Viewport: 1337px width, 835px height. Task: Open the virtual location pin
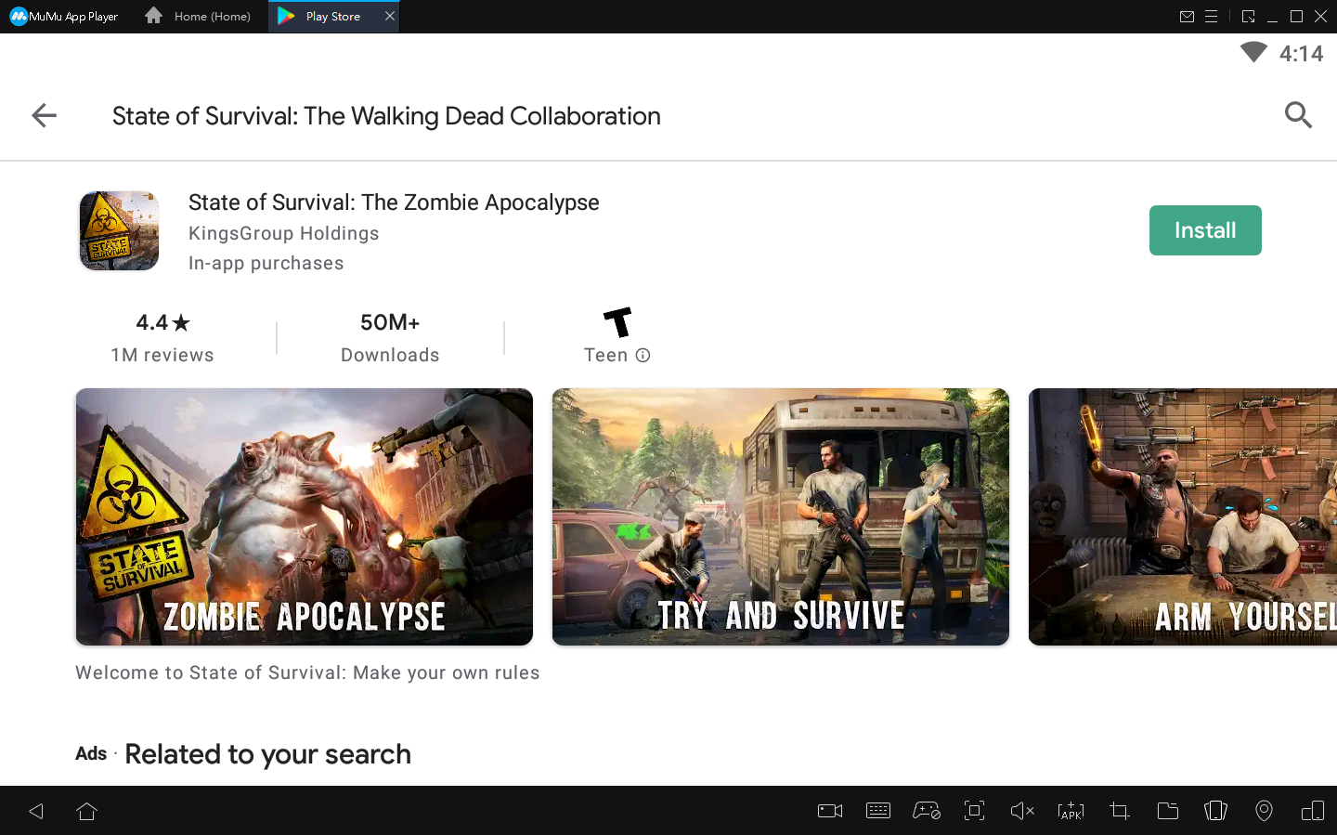coord(1264,811)
